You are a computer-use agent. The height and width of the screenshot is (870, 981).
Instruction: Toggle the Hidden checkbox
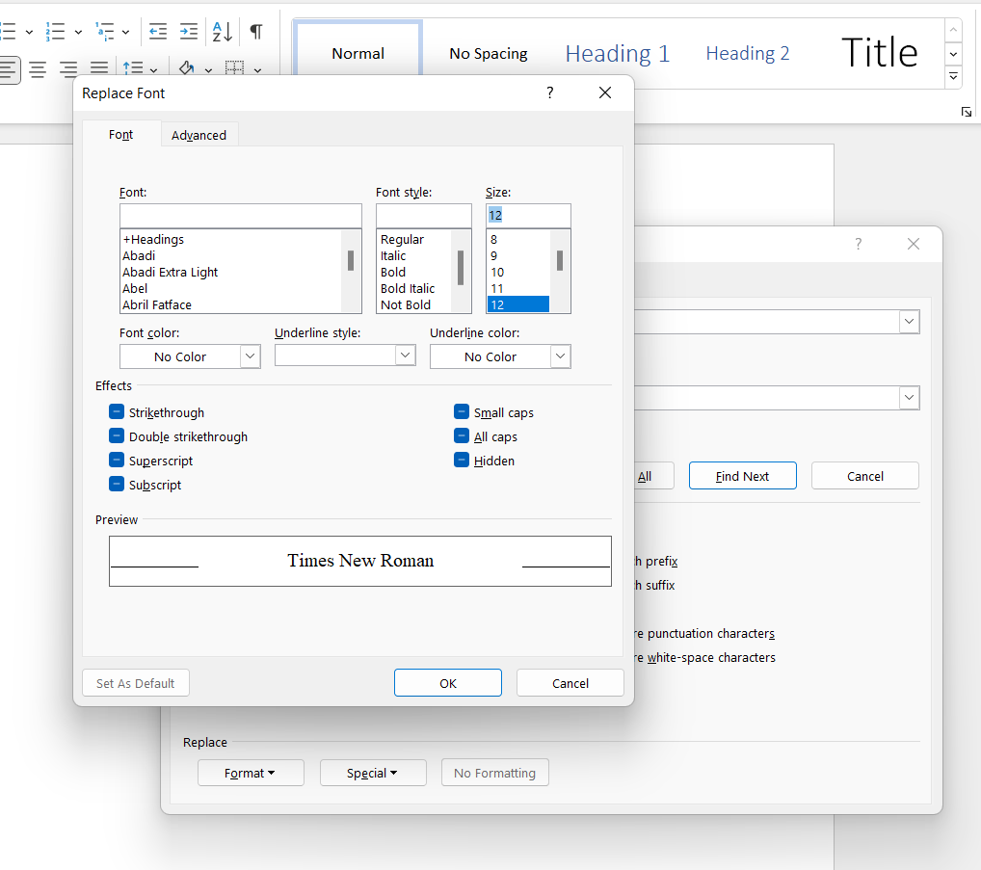[x=461, y=460]
